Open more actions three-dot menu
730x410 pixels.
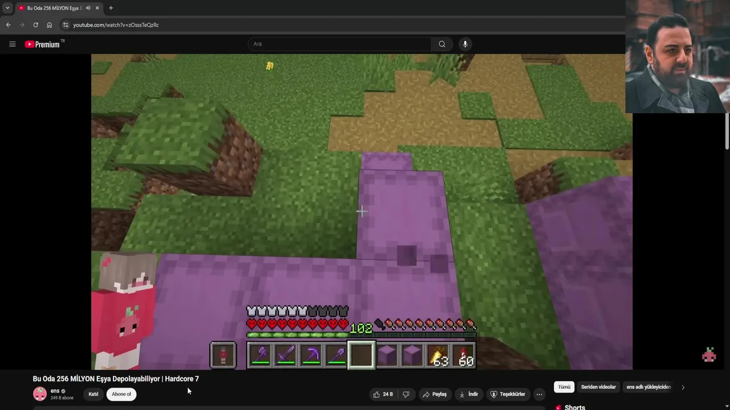click(x=539, y=394)
